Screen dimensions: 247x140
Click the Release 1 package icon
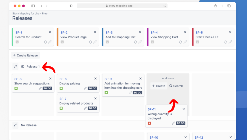coord(23,67)
